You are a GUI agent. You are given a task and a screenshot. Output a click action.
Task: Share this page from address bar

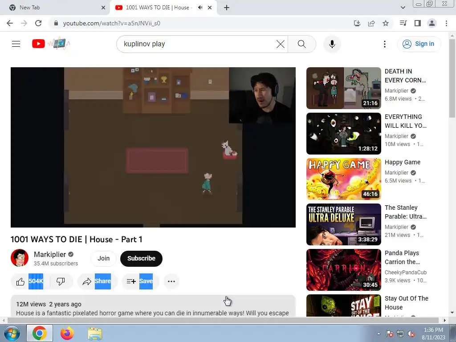[x=371, y=23]
